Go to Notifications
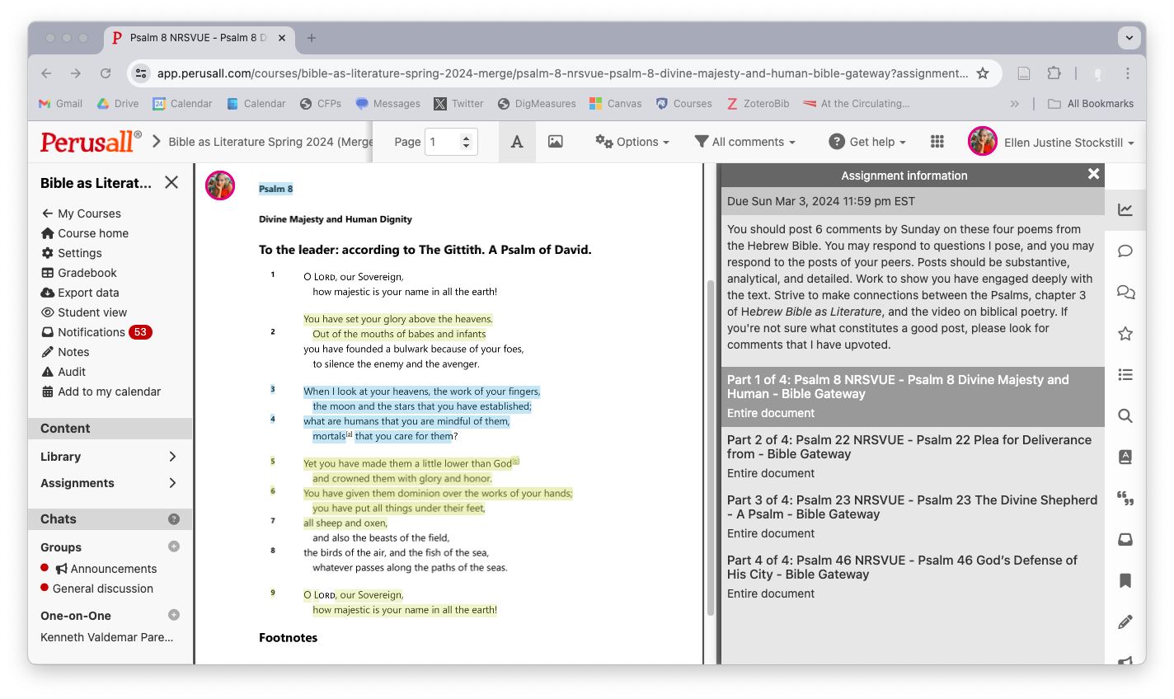 click(x=91, y=332)
